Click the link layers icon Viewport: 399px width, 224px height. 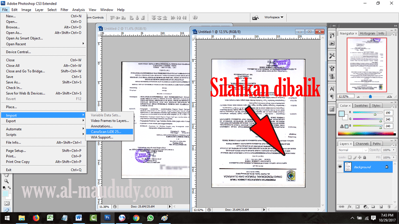point(342,207)
